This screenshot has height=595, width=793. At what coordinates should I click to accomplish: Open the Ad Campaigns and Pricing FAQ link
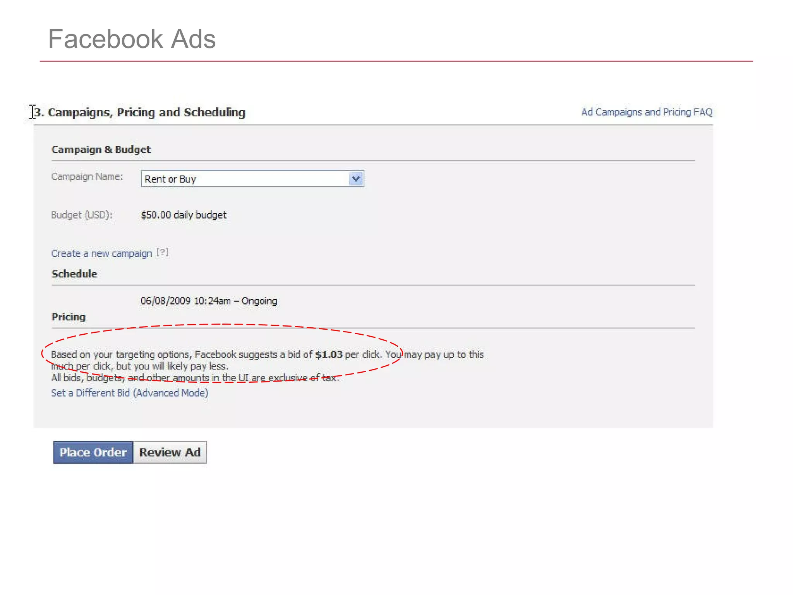pos(647,112)
